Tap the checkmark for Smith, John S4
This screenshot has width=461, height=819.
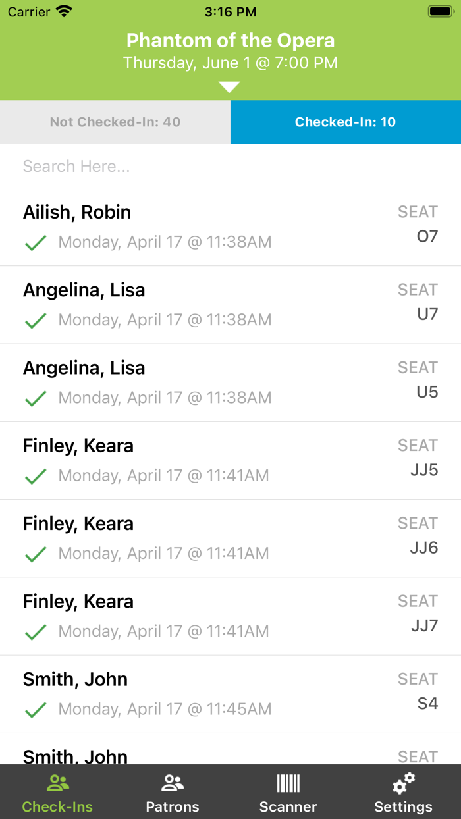36,710
